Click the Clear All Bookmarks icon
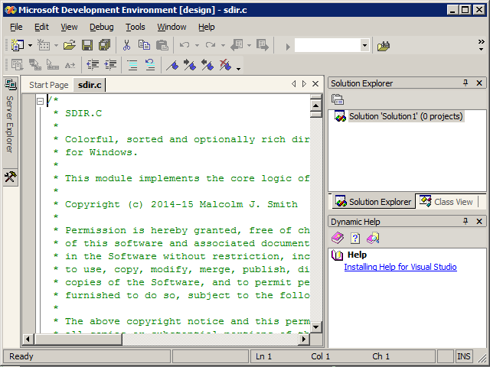 point(225,65)
